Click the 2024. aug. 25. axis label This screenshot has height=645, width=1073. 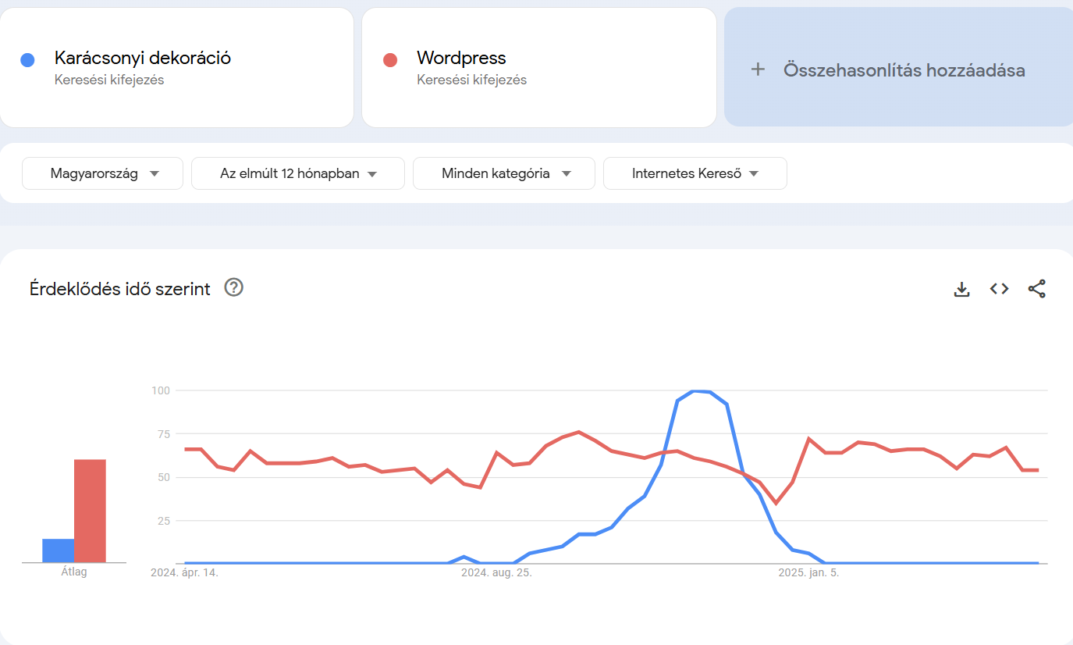(x=496, y=572)
